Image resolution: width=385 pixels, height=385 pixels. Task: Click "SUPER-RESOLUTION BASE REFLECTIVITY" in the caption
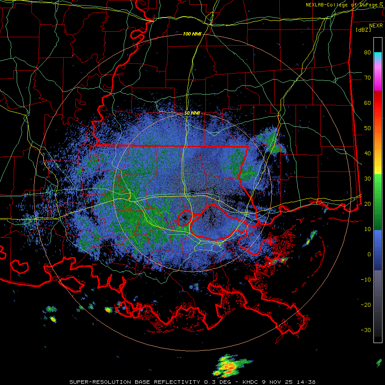pos(135,382)
